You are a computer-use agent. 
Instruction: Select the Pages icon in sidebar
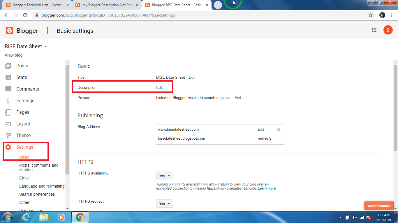(8, 112)
